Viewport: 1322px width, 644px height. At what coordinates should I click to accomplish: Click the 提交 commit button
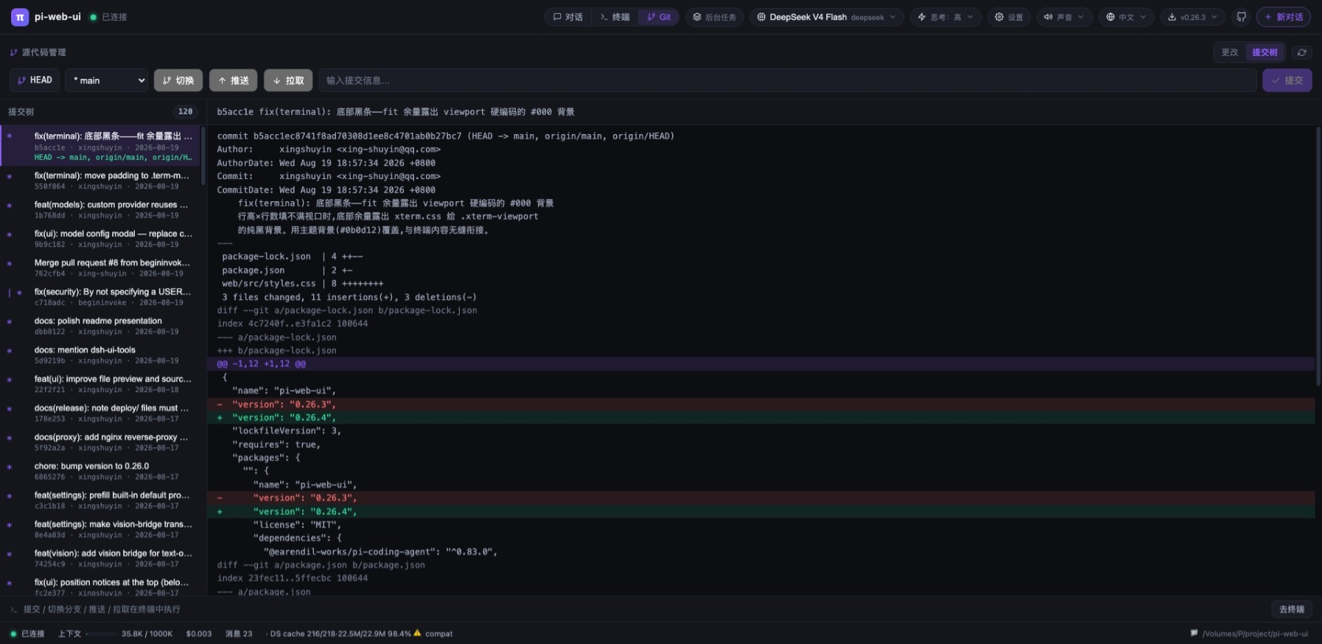pyautogui.click(x=1287, y=80)
